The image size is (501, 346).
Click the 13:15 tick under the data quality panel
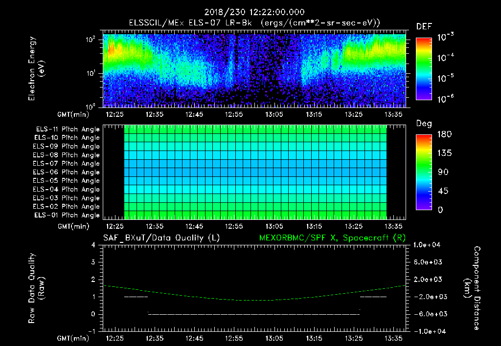point(314,338)
